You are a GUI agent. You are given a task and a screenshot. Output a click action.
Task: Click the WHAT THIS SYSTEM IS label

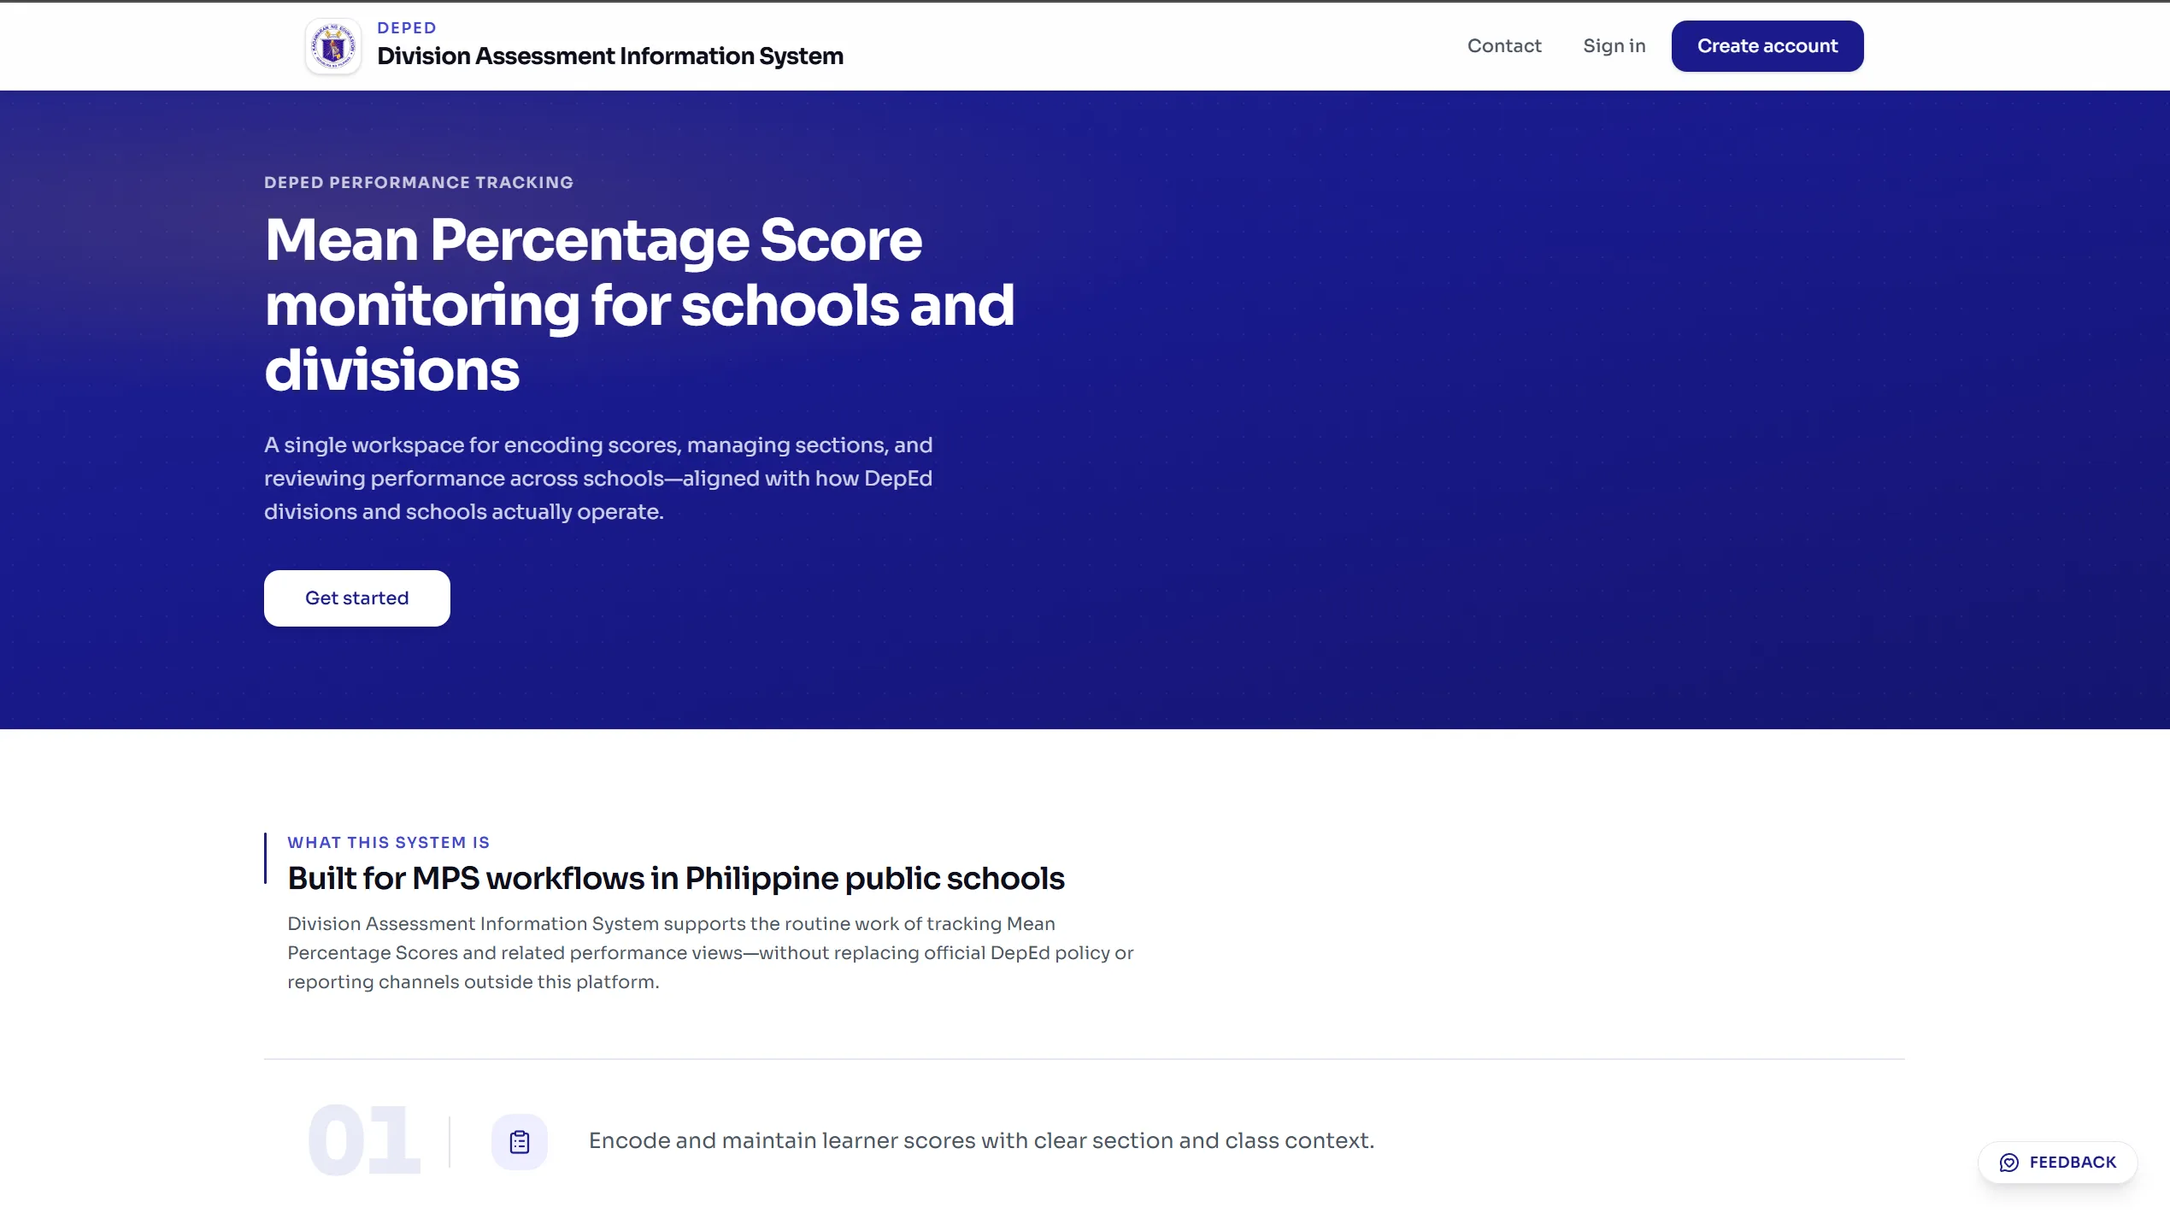point(389,843)
